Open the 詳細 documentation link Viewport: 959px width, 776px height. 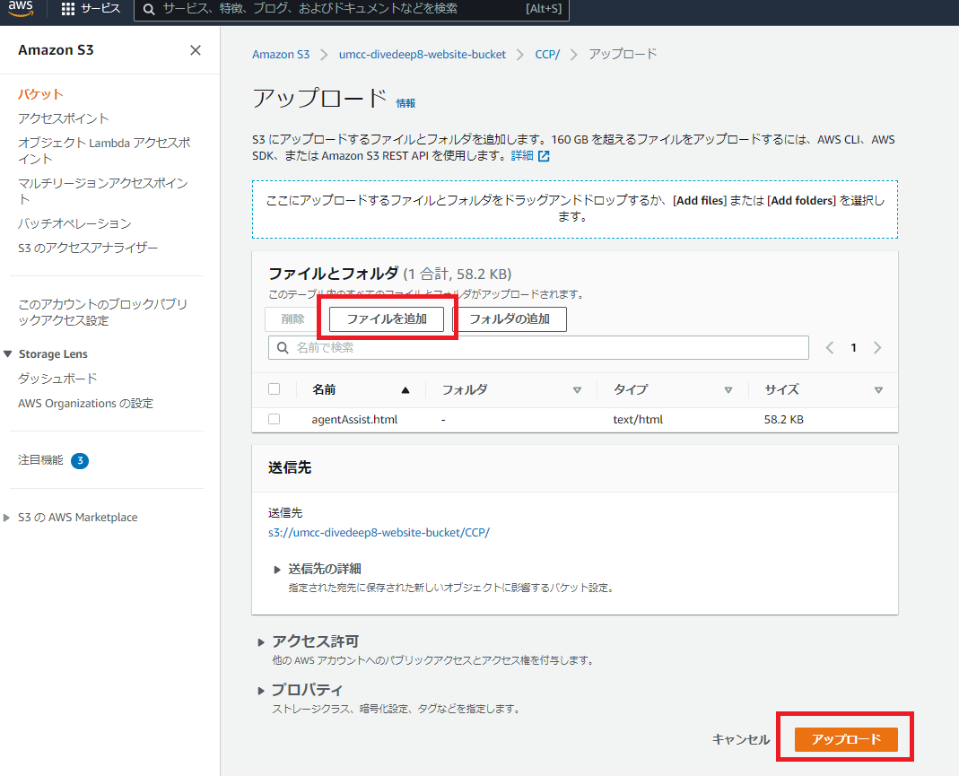[522, 156]
